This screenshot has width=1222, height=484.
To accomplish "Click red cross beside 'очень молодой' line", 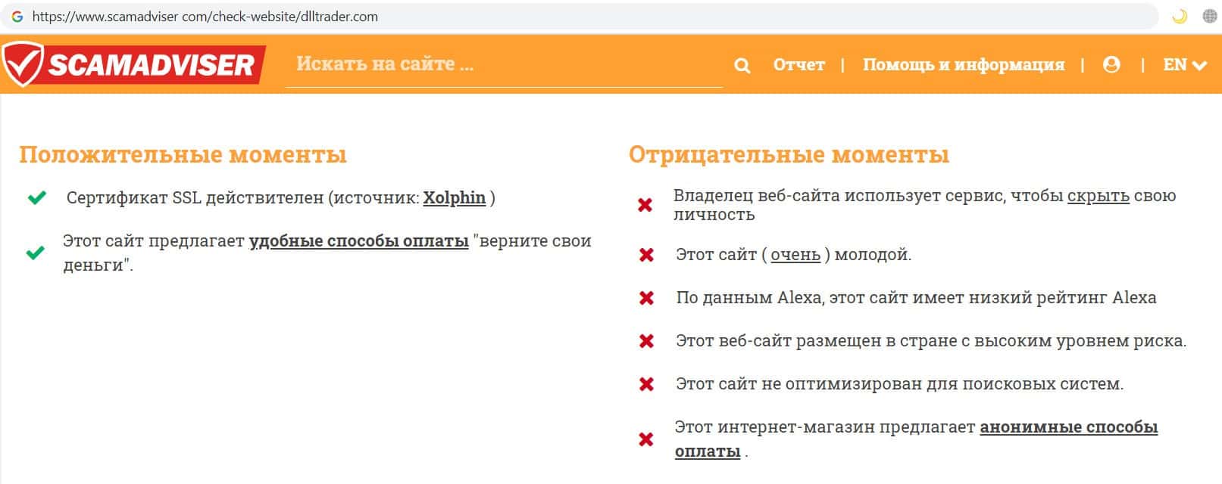I will 646,255.
